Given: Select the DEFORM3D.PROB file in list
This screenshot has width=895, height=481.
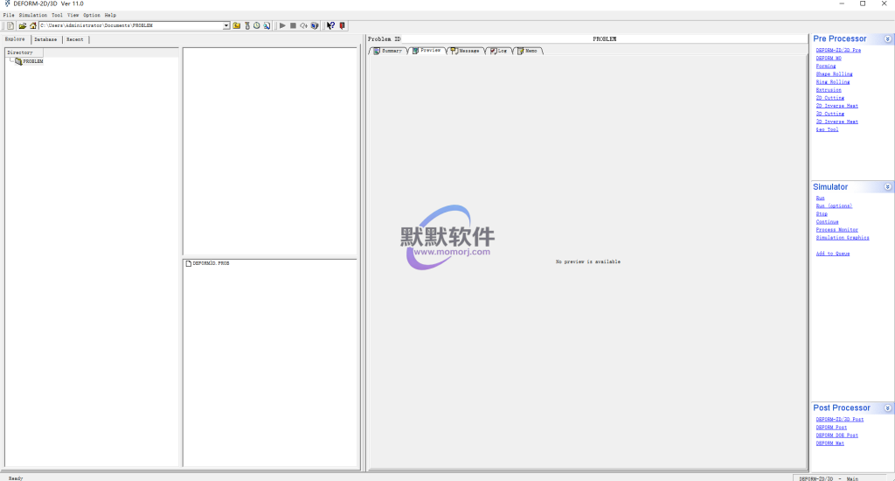Looking at the screenshot, I should [210, 263].
